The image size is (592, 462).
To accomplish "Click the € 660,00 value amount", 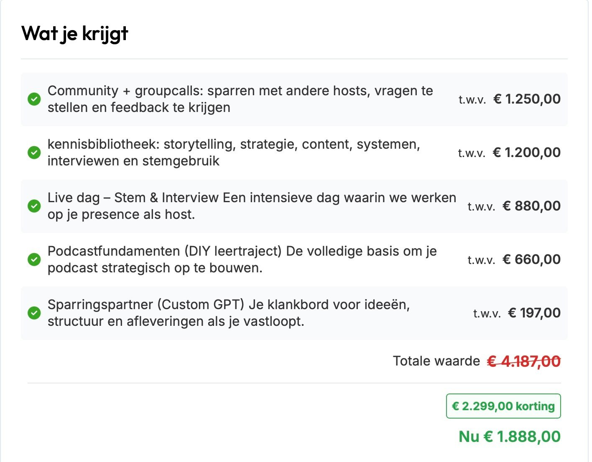I will coord(531,259).
